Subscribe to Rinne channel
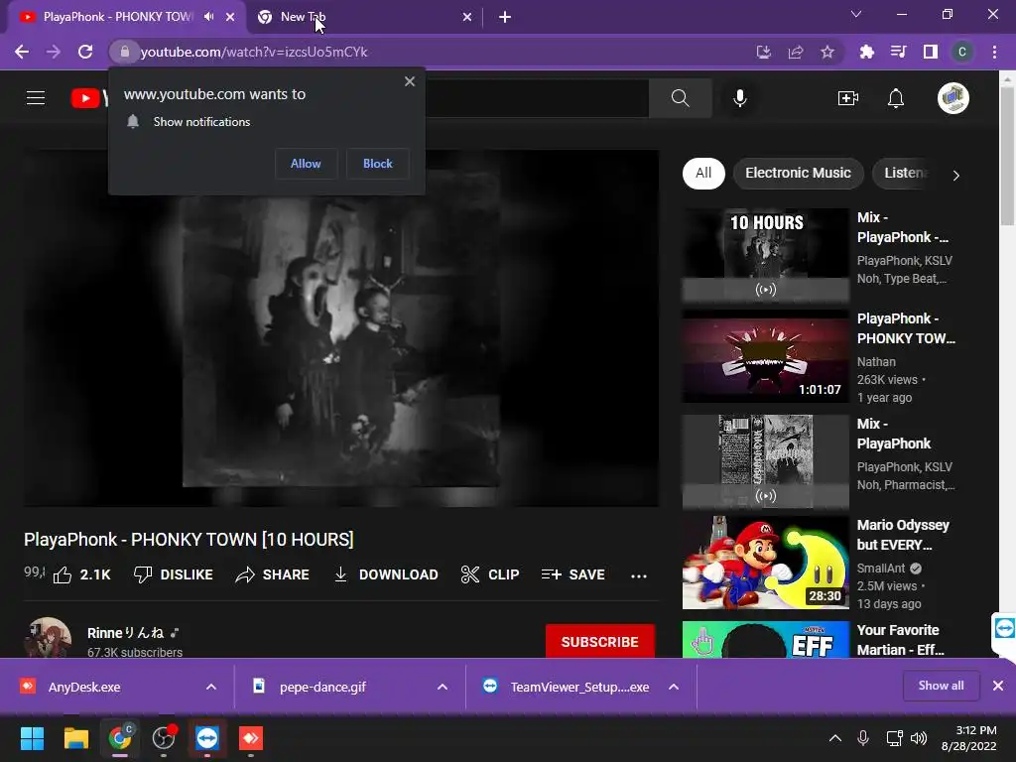Screen dimensions: 1016x762 [600, 642]
